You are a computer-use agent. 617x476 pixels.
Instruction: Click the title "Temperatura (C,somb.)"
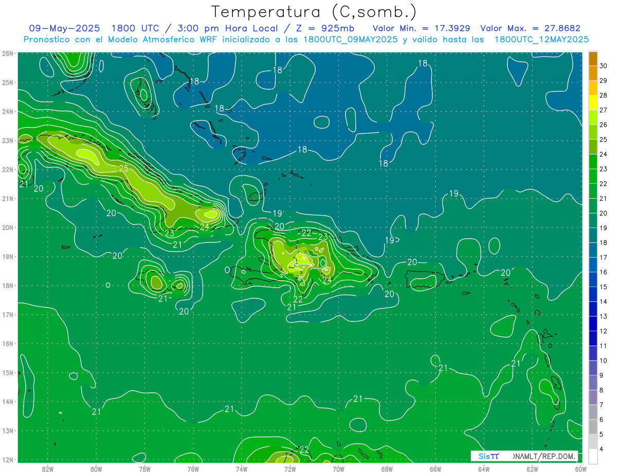tap(314, 12)
